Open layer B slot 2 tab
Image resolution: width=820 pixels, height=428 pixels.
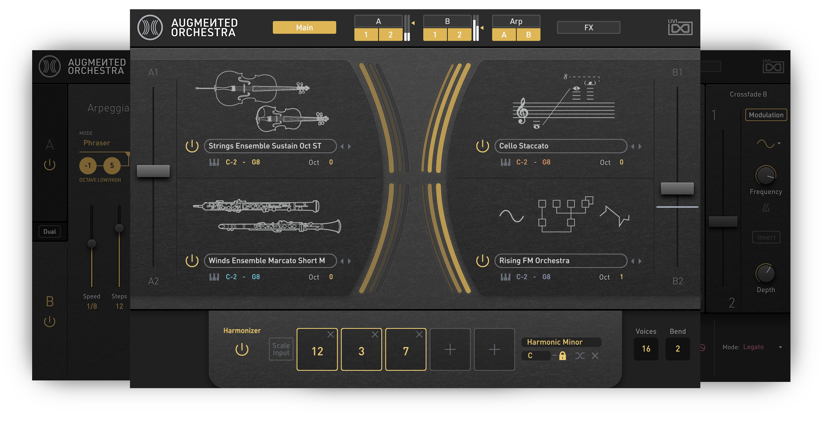pyautogui.click(x=459, y=35)
